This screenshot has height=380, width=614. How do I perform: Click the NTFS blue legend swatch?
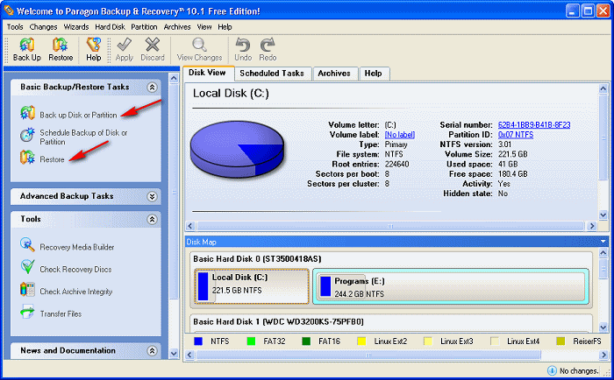click(198, 341)
